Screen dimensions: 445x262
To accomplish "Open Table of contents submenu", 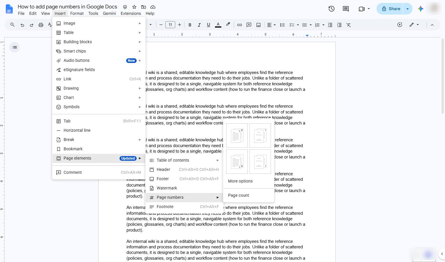I will click(x=184, y=160).
